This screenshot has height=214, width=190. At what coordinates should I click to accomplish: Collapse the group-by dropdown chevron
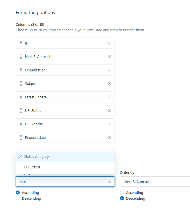[x=109, y=182]
